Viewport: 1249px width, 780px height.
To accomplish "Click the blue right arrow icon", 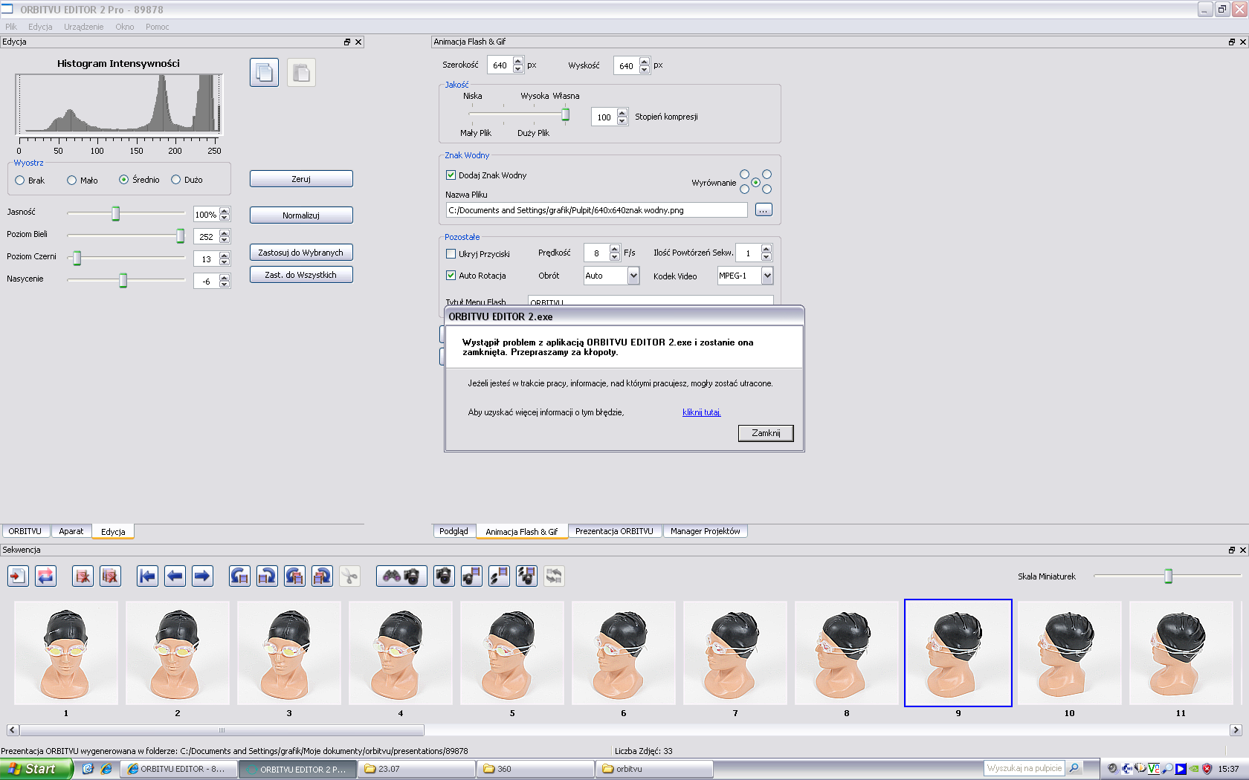I will pos(202,576).
